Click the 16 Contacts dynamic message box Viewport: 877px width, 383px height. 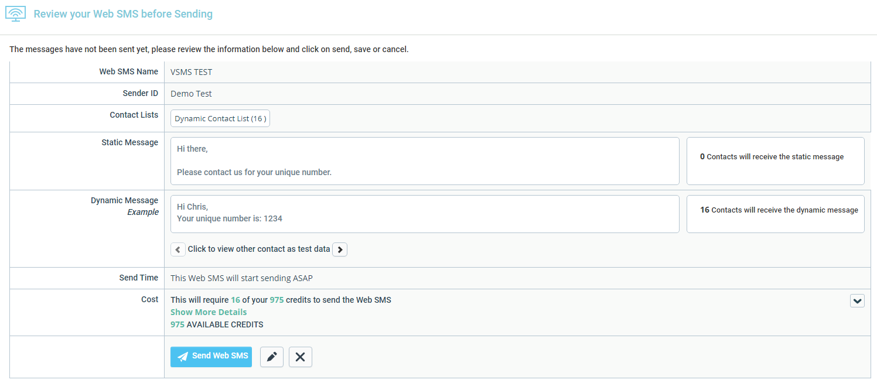click(775, 214)
